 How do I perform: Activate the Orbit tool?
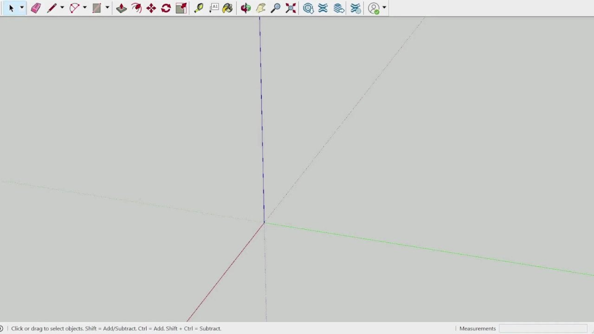[245, 8]
